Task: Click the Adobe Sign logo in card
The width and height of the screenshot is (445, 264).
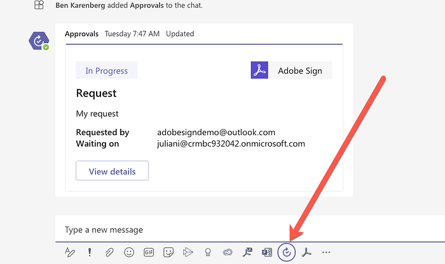Action: click(259, 70)
